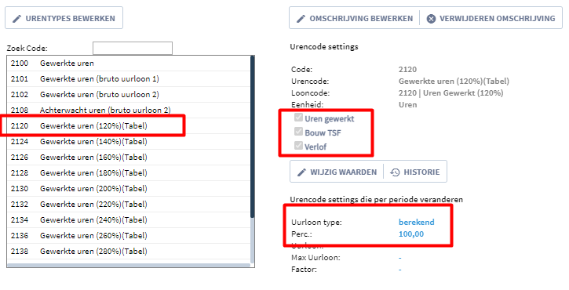Click the code list horizontal scrollbar
This screenshot has height=290, width=569.
click(x=129, y=266)
